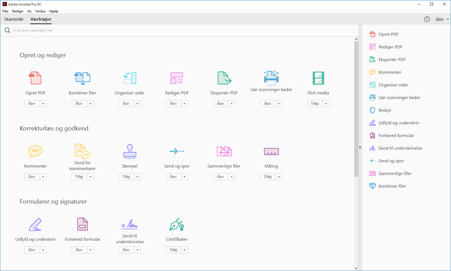
Task: Open dropdown arrow under Rich media
Action: [326, 104]
